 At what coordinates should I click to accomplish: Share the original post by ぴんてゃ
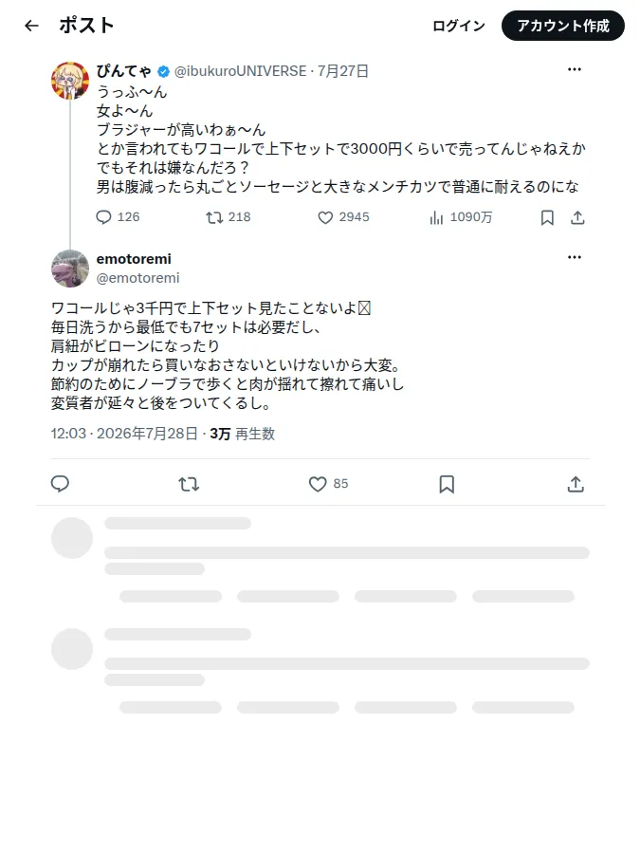point(577,218)
